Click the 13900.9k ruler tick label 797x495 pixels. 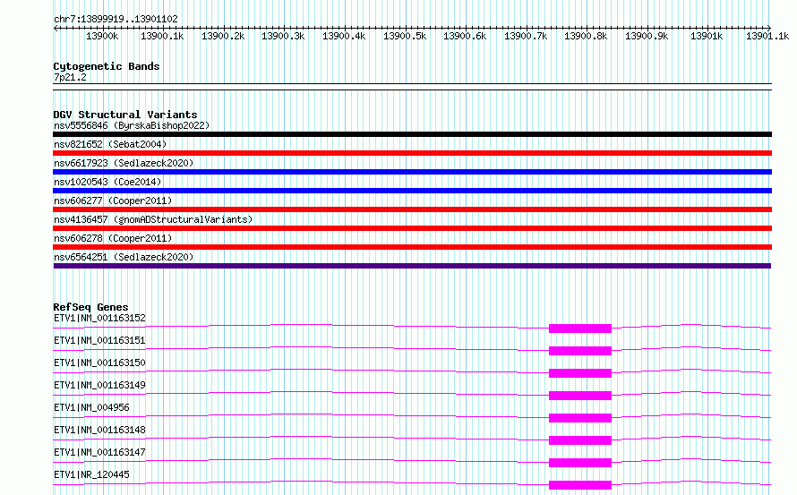point(647,36)
